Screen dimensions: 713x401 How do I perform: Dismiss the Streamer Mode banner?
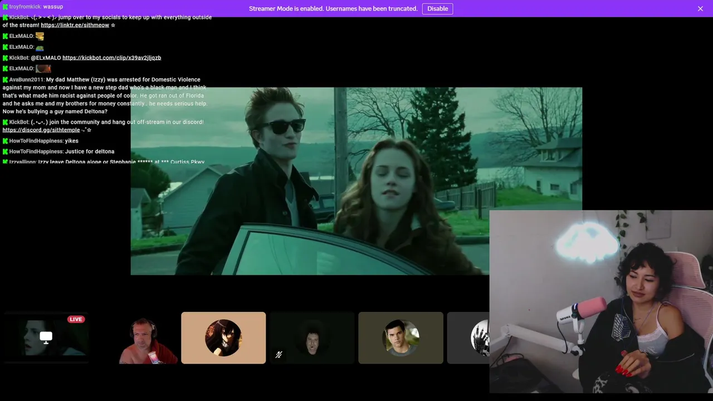point(700,8)
